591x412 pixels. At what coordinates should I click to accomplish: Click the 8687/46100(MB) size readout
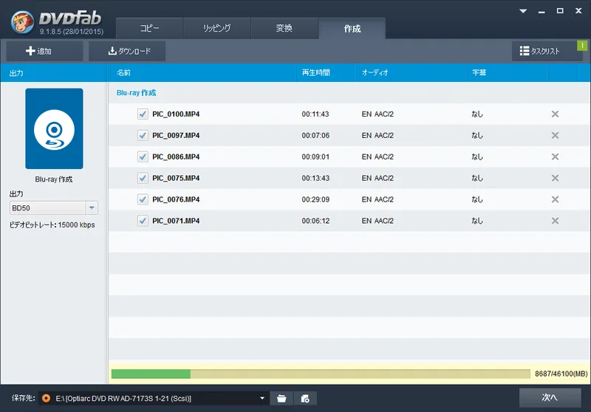561,374
